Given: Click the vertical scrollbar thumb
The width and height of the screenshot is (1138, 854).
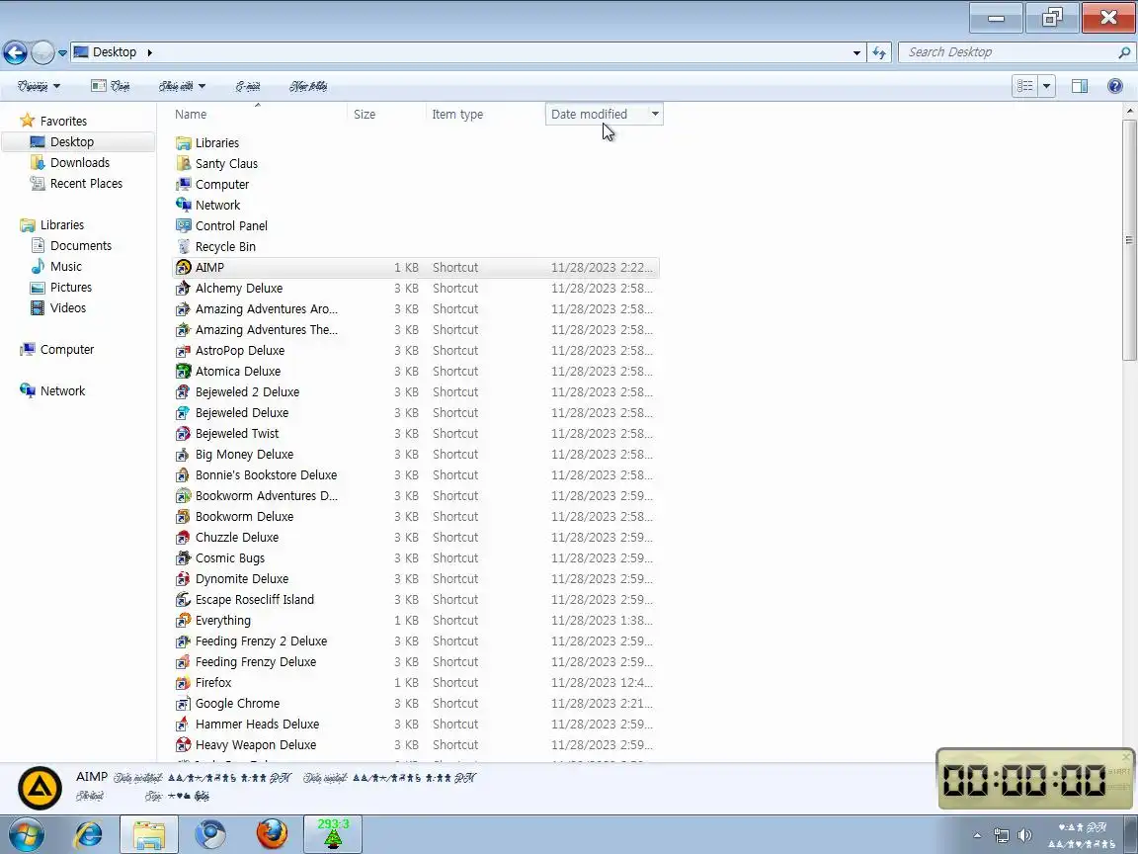Looking at the screenshot, I should pyautogui.click(x=1129, y=239).
